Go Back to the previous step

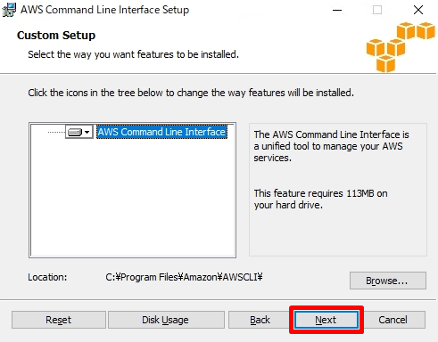[260, 320]
